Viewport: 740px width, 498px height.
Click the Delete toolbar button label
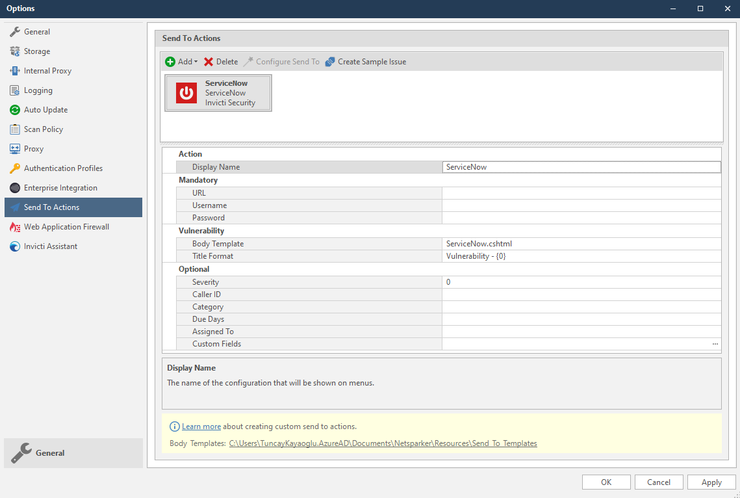pyautogui.click(x=227, y=62)
